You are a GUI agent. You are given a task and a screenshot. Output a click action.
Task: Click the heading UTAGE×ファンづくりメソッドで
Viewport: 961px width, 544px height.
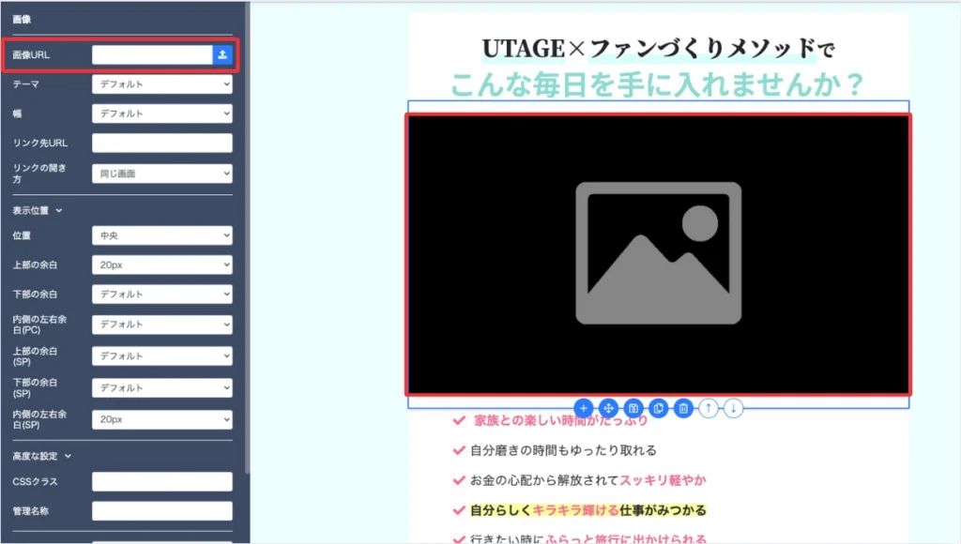[658, 49]
